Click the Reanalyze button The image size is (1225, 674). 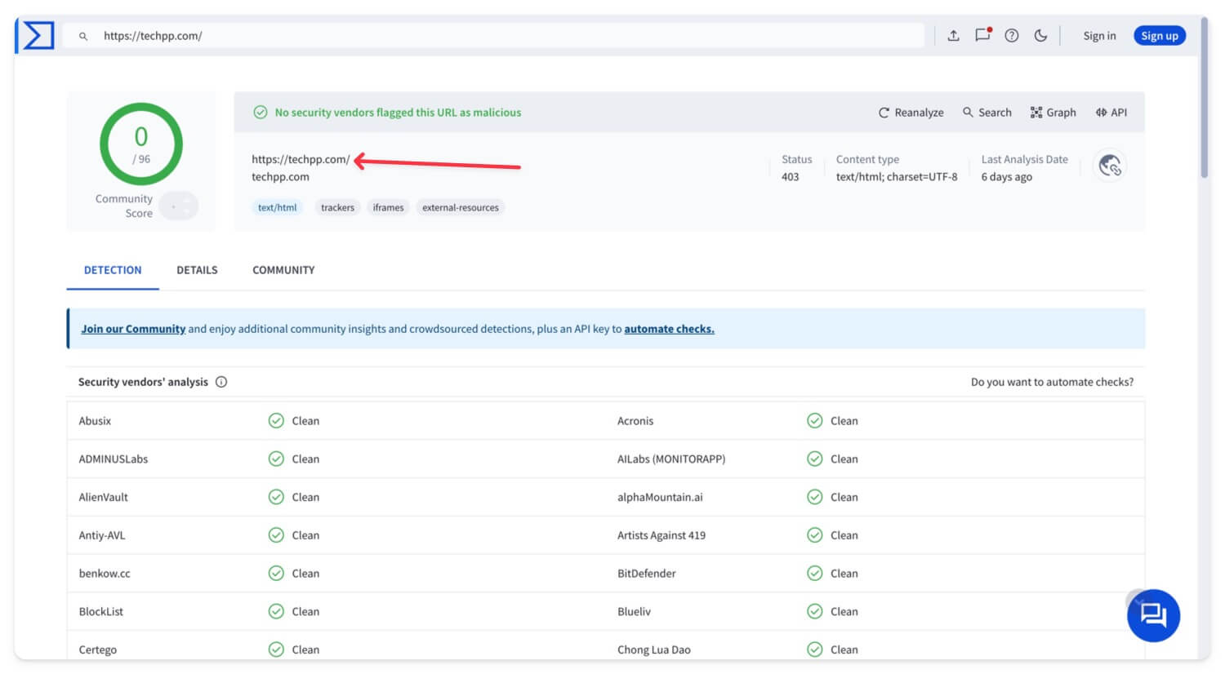point(911,113)
